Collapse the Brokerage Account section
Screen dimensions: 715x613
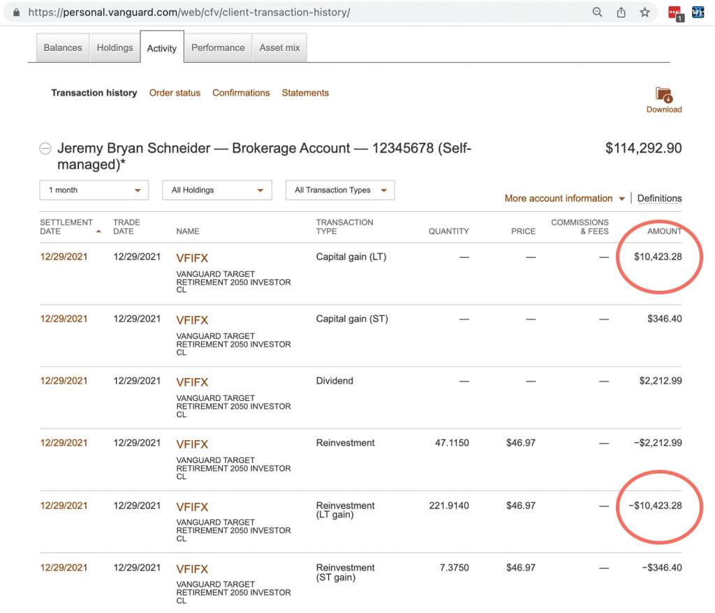tap(45, 149)
